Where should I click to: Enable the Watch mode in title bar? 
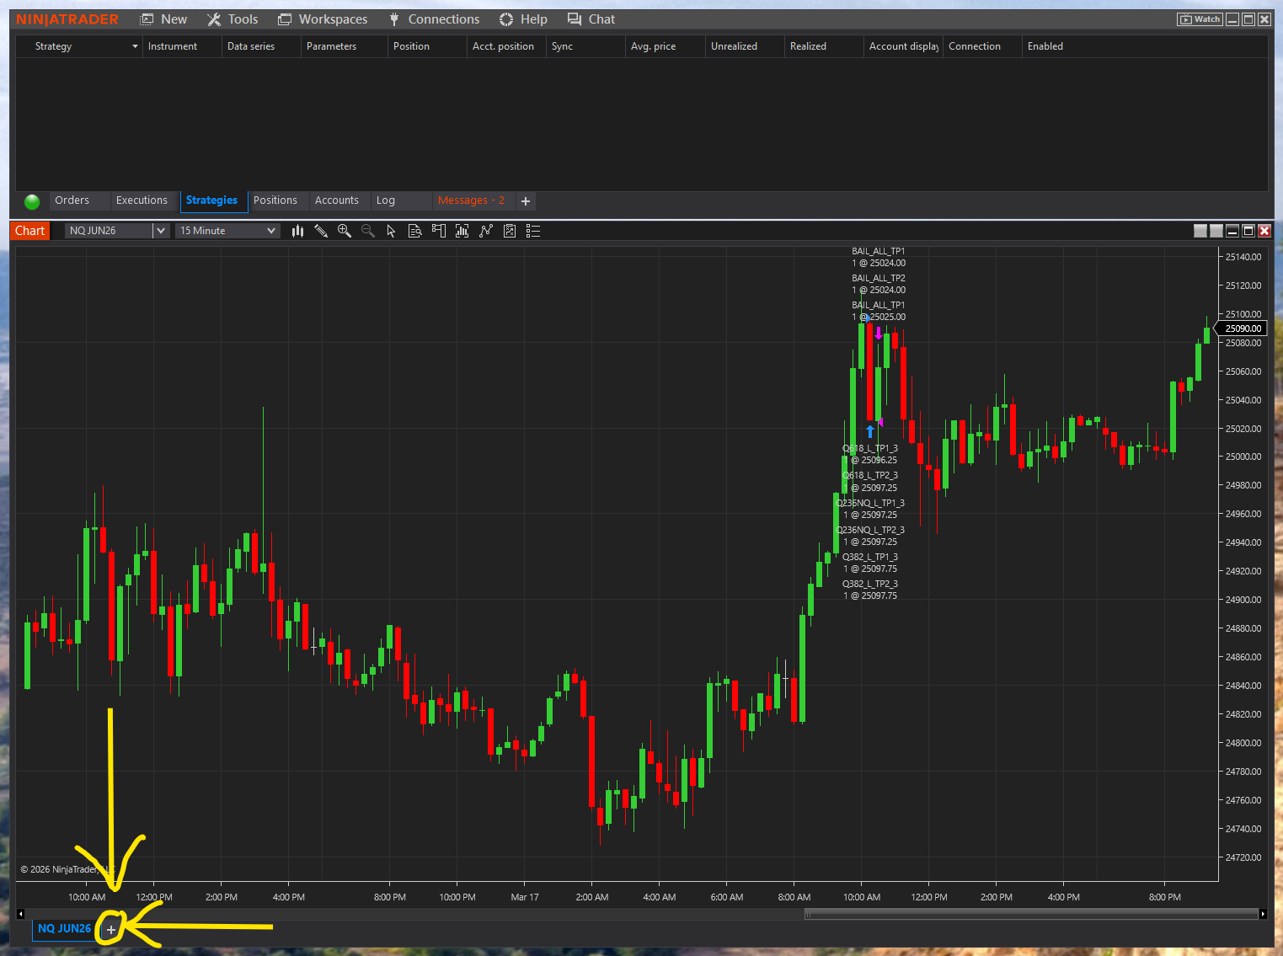(1199, 19)
